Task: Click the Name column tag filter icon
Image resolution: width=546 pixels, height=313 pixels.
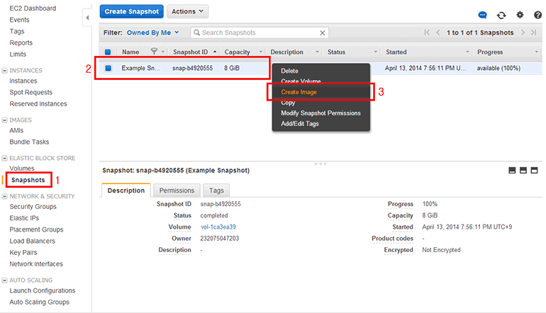Action: pyautogui.click(x=154, y=52)
